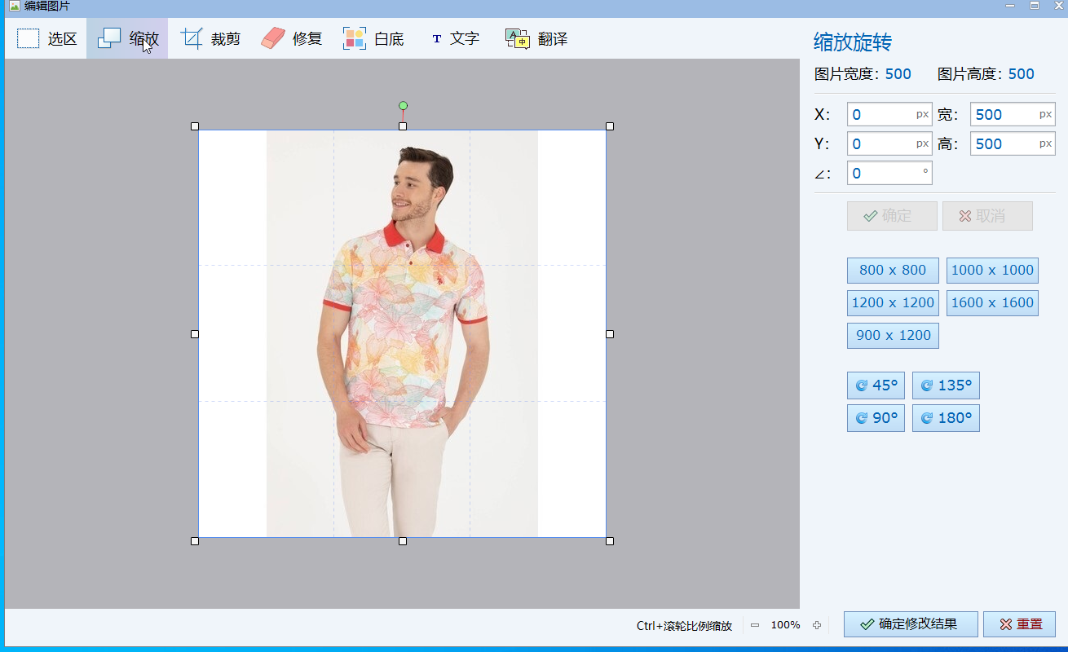Screen dimensions: 1068x652
Task: Zoom in using the plus icon
Action: [x=817, y=625]
